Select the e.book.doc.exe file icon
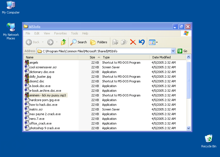Screen dimensions: 220x157 tap(27, 86)
